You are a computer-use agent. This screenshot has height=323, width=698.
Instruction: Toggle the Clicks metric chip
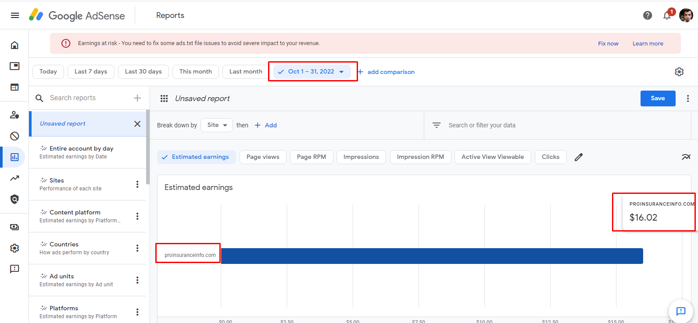point(551,157)
